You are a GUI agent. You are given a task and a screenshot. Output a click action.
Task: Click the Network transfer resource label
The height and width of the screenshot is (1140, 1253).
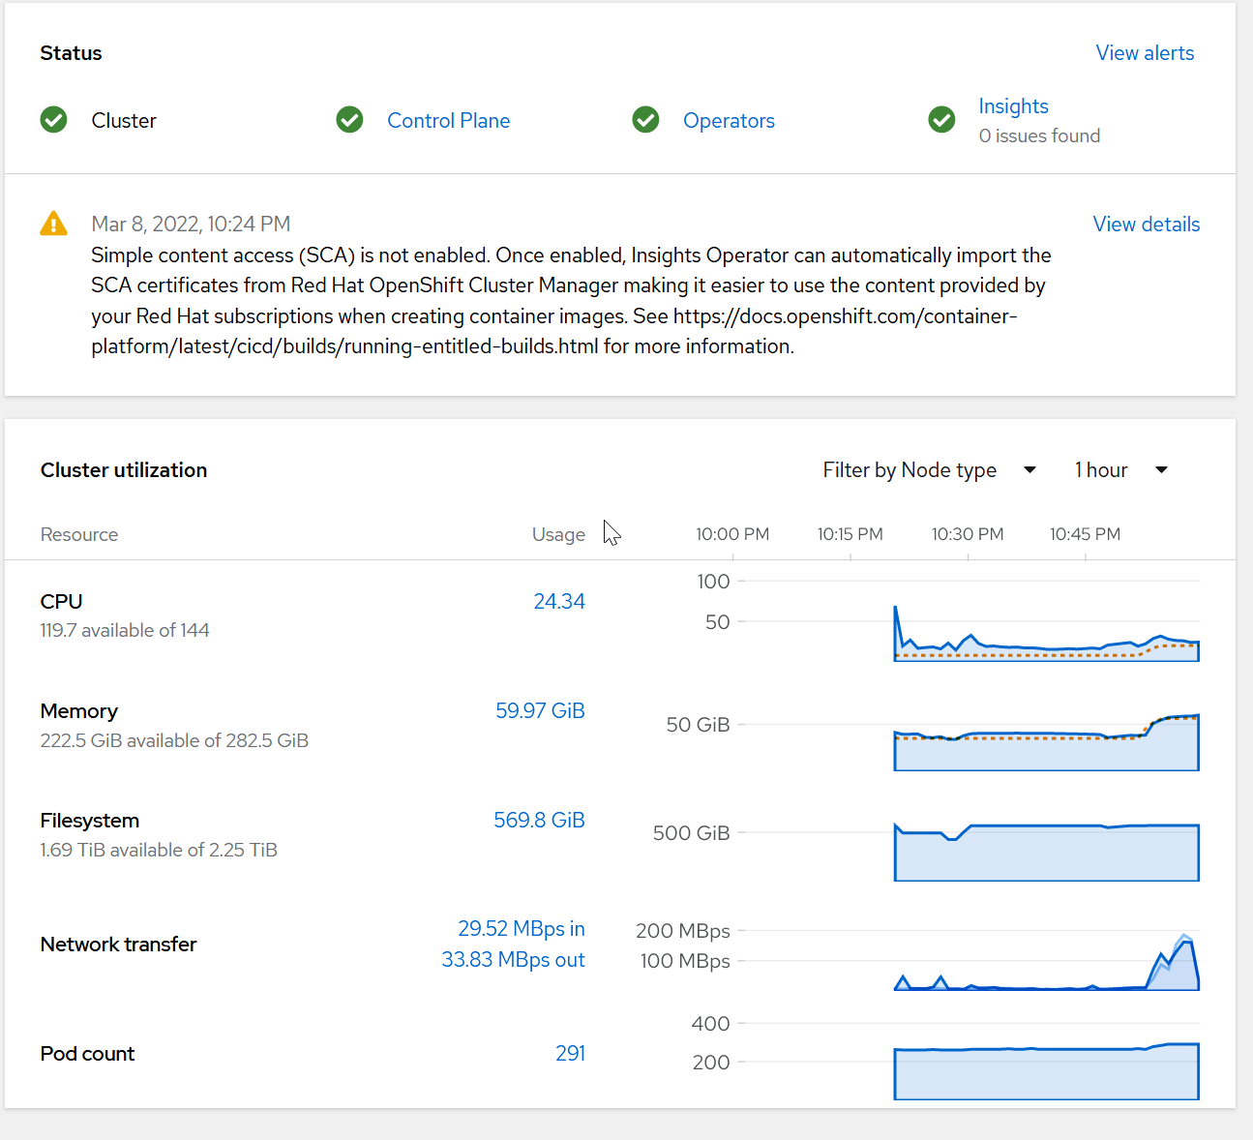point(118,945)
